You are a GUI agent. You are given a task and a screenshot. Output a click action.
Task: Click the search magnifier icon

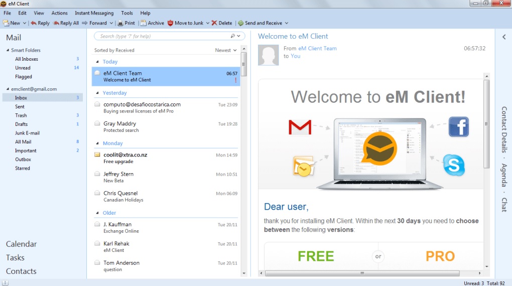click(232, 36)
